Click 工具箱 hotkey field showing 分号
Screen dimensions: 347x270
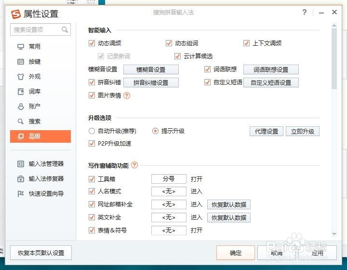169,179
